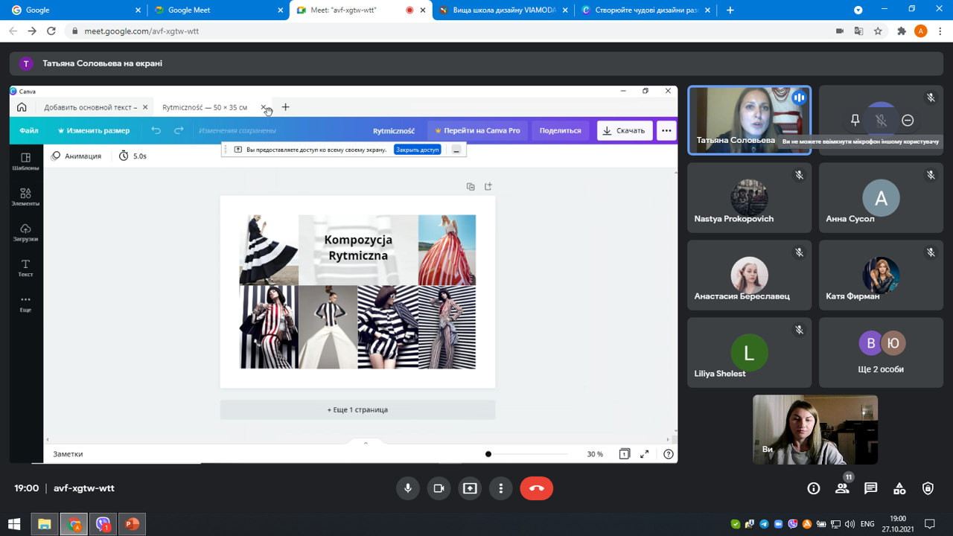Click mute icon on hovered tile
The width and height of the screenshot is (953, 536).
click(881, 120)
